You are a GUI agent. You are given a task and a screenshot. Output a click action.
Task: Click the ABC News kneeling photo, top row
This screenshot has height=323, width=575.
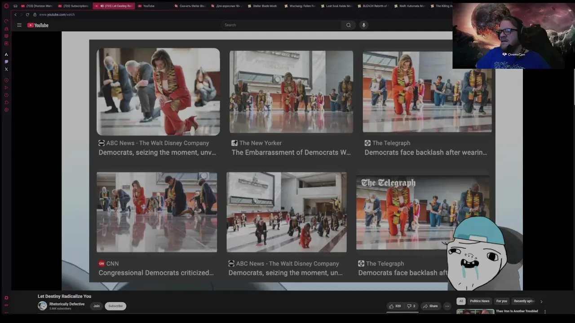(158, 92)
